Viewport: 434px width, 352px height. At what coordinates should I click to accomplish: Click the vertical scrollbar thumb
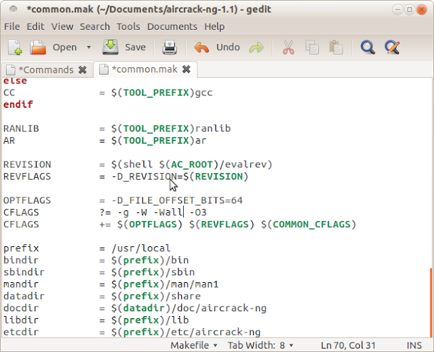(431, 302)
